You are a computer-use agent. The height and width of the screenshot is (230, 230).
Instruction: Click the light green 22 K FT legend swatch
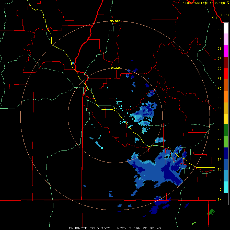226,142
